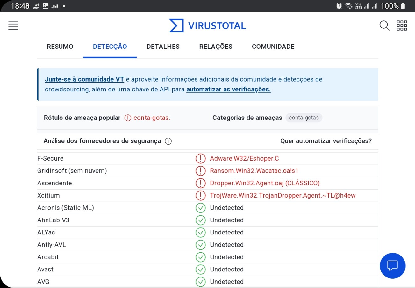The height and width of the screenshot is (288, 415).
Task: Click the AVG vendor name
Action: point(43,282)
